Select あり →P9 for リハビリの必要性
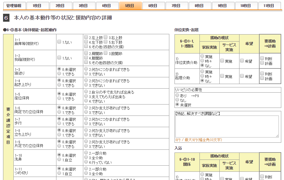 pyautogui.click(x=177, y=95)
